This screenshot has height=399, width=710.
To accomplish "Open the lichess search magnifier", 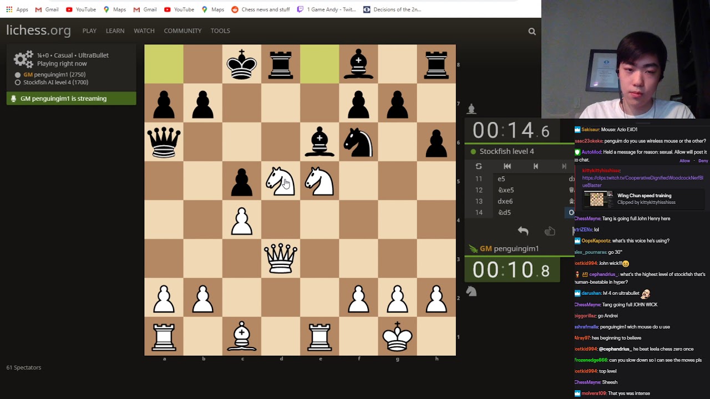I will point(532,32).
